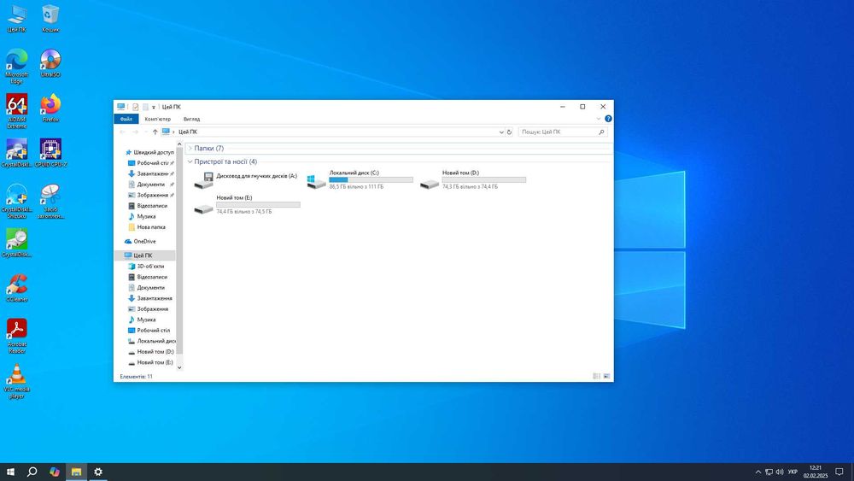Open taskbar Search magnifier
The height and width of the screenshot is (481, 854).
32,472
